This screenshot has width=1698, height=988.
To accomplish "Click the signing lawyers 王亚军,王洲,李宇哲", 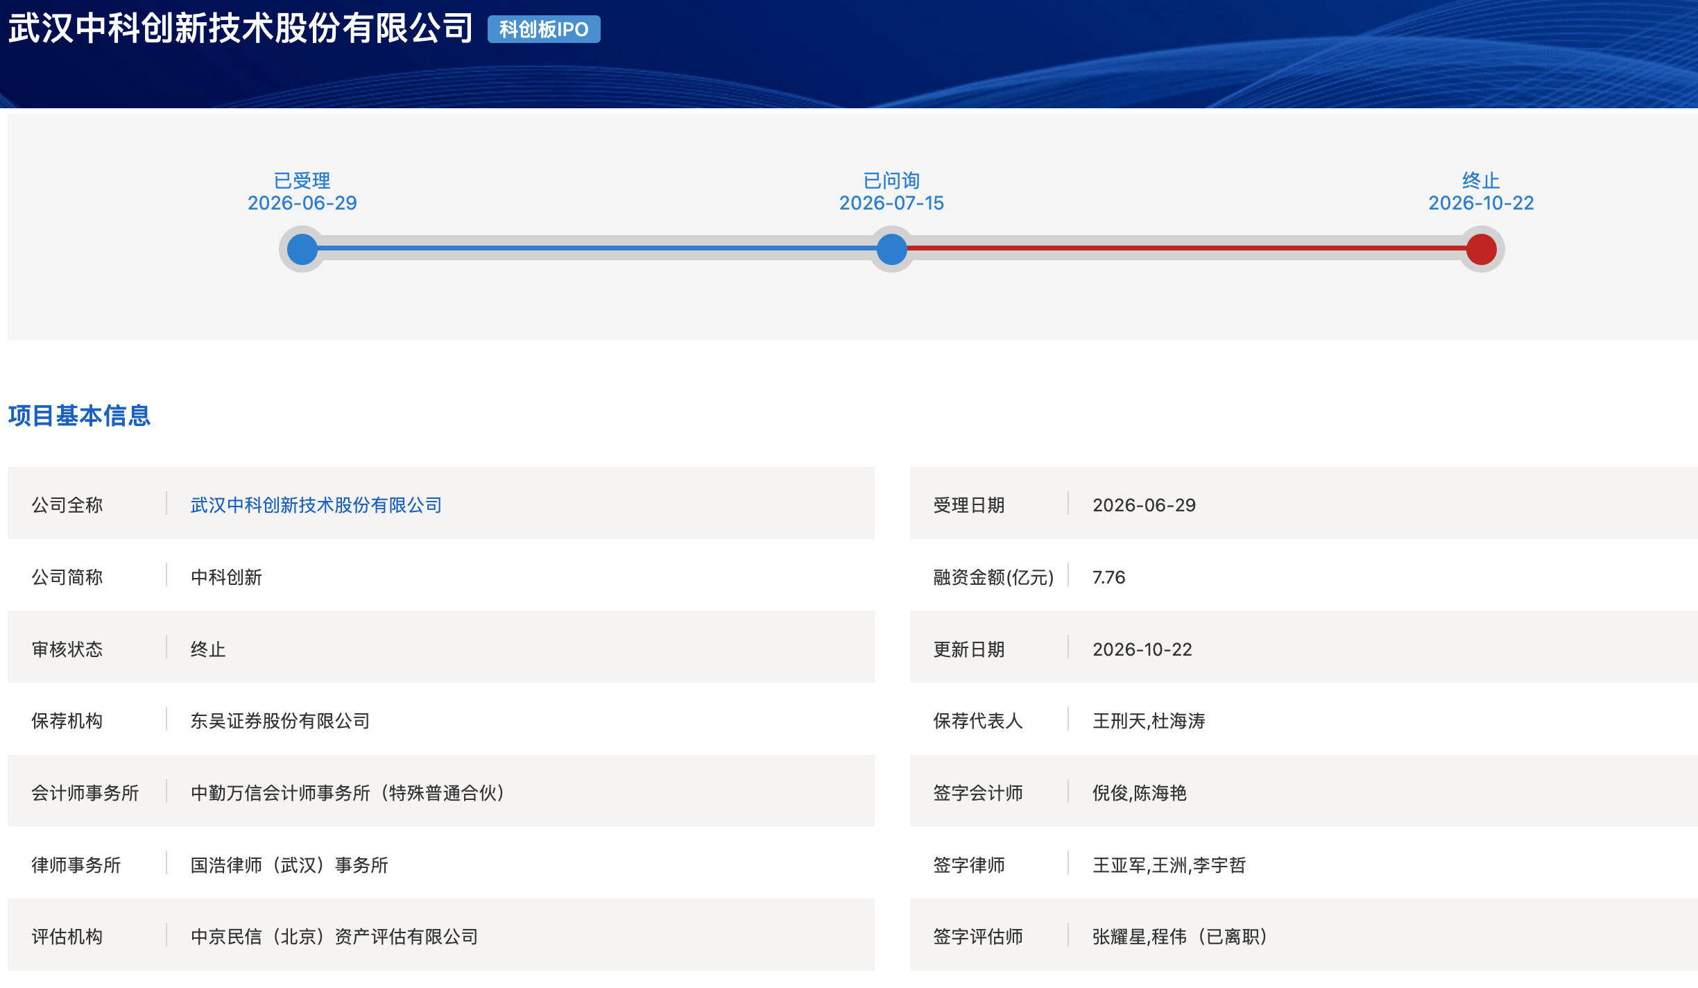I will 1169,865.
